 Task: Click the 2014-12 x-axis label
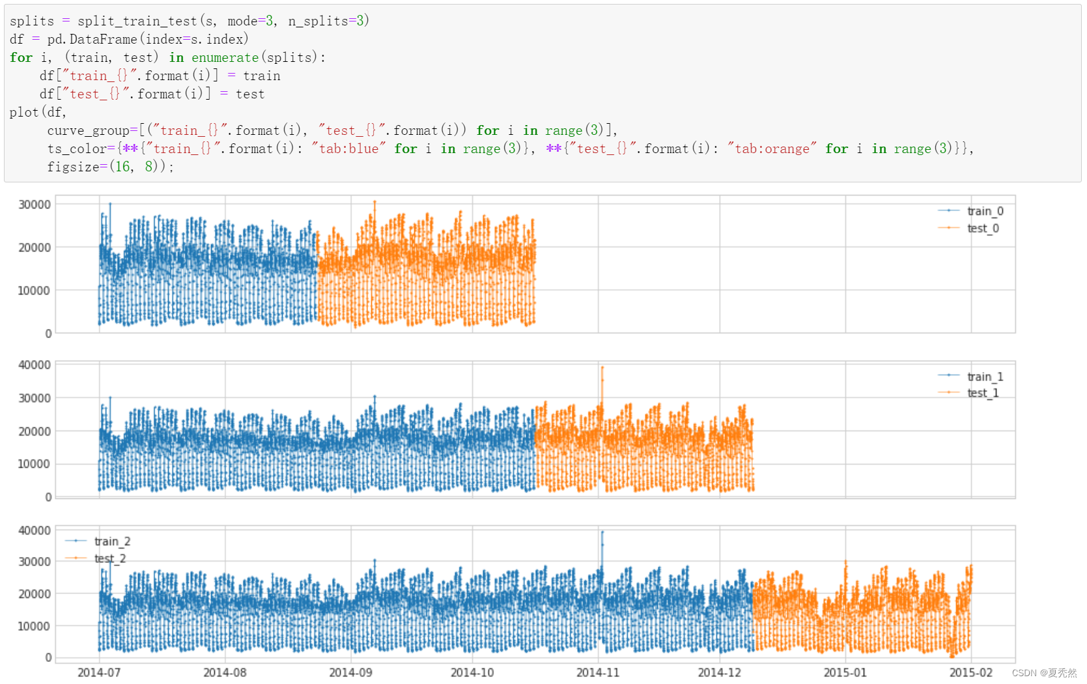pos(720,672)
